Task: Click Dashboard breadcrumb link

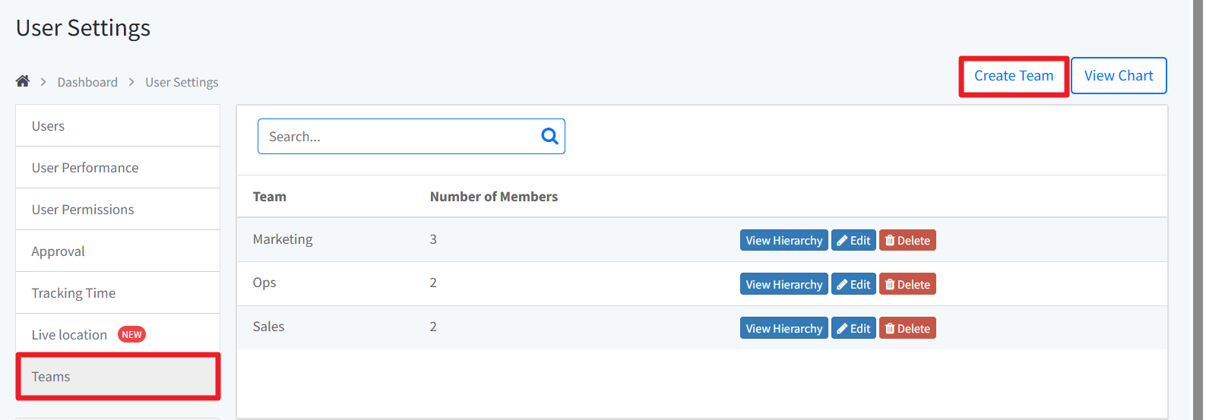Action: pos(87,82)
